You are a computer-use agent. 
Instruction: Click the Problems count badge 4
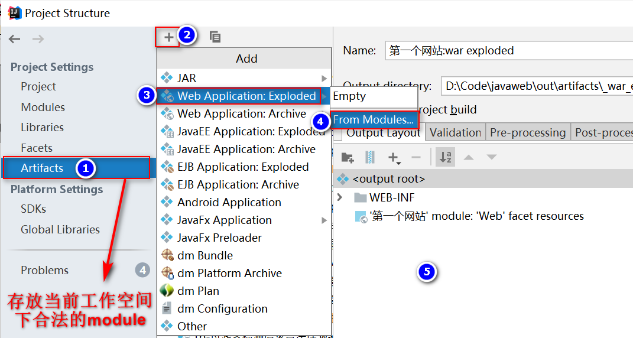[142, 270]
